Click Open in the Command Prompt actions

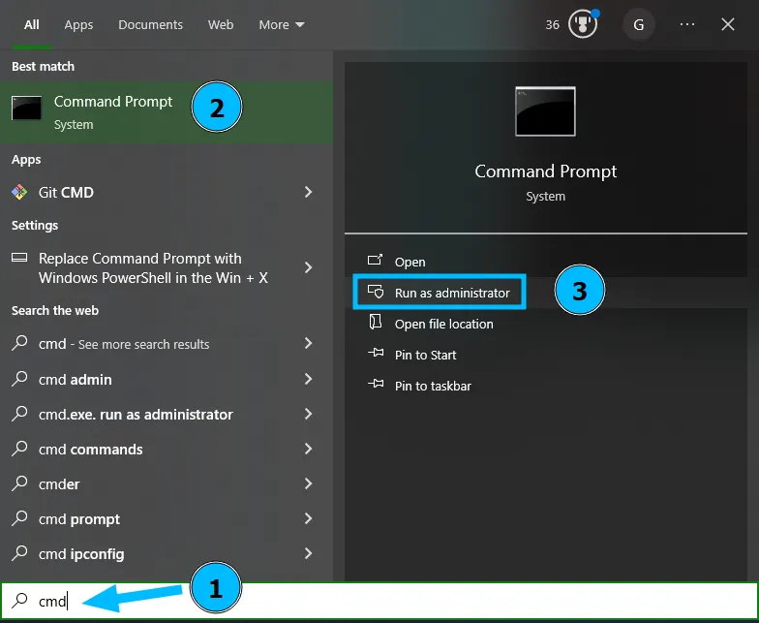[546, 262]
